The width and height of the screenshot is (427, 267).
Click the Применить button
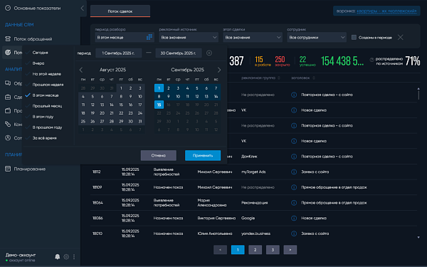(203, 155)
